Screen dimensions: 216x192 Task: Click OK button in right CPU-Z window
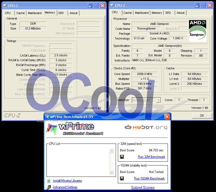point(202,116)
